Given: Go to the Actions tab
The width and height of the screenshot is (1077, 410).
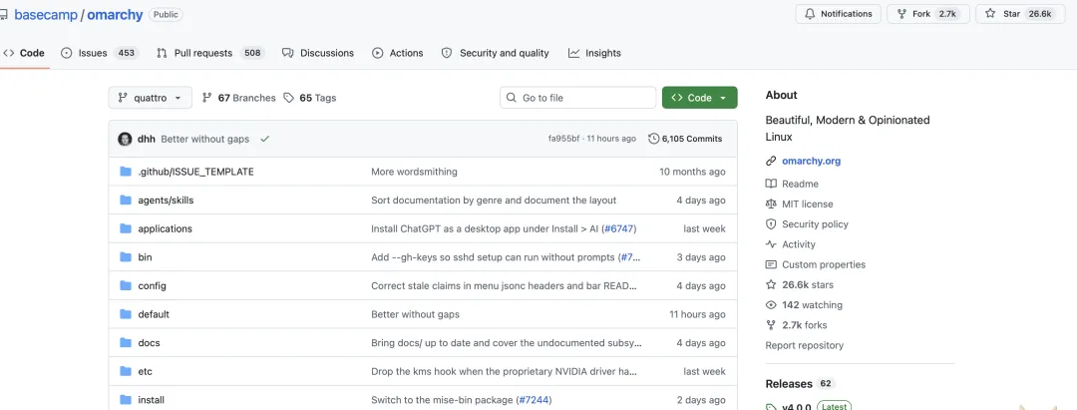Looking at the screenshot, I should pos(398,53).
